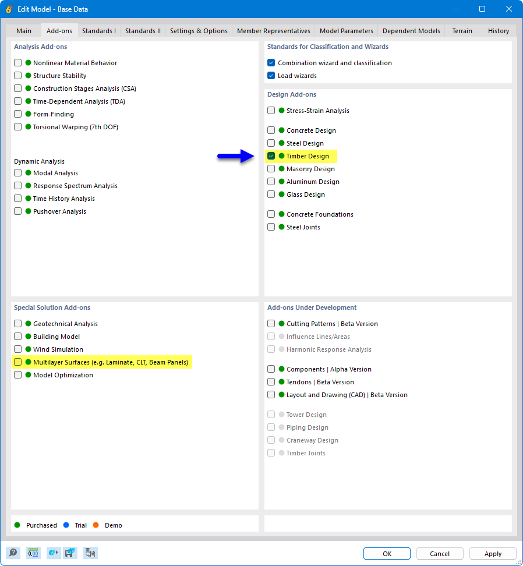This screenshot has width=523, height=566.
Task: Confirm changes with the OK button
Action: click(x=386, y=553)
